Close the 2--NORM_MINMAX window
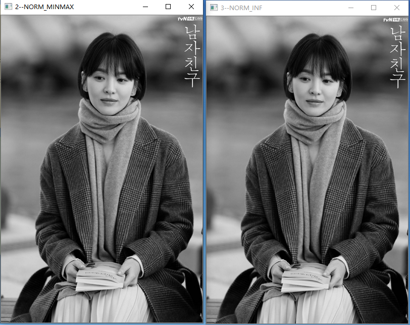 click(191, 7)
